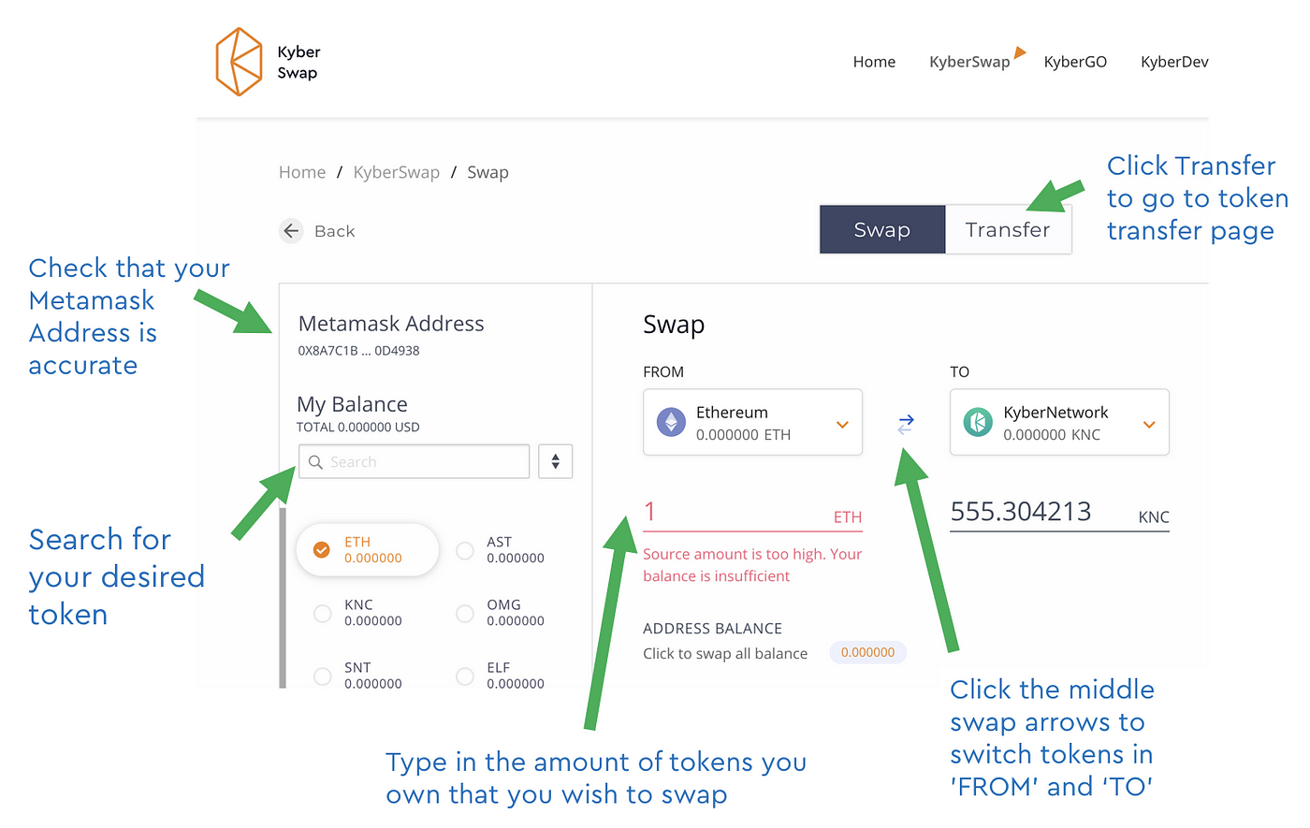
Task: Click the insufficient balance error message
Action: point(752,565)
